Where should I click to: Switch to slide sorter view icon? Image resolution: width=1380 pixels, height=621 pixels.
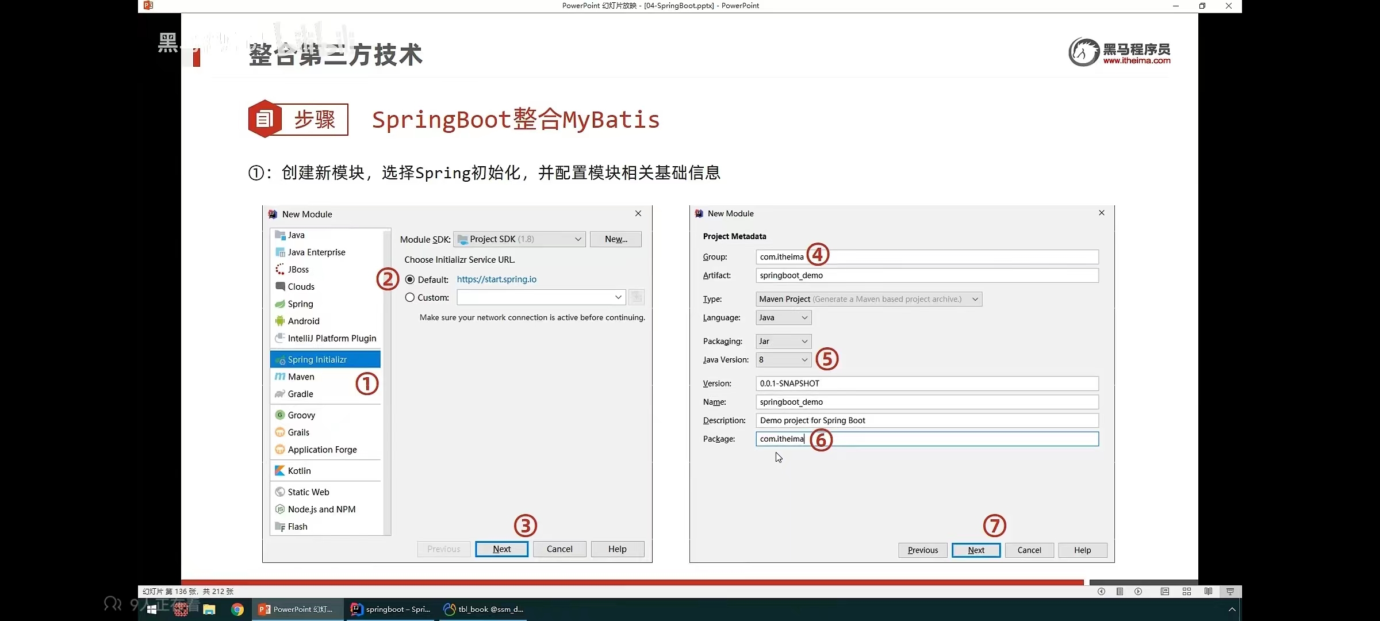1186,591
